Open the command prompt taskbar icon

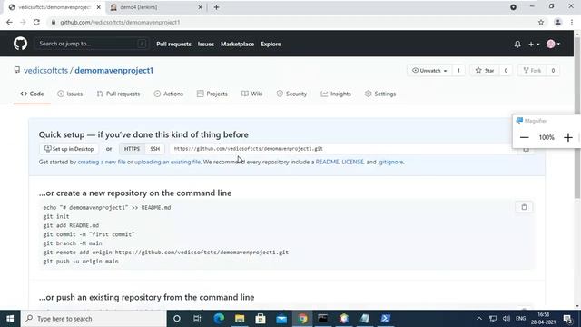coord(323,319)
